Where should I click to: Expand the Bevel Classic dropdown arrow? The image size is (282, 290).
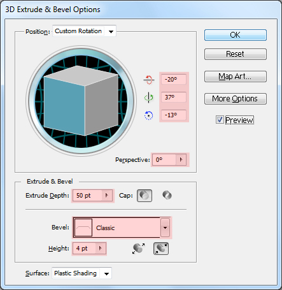click(165, 228)
